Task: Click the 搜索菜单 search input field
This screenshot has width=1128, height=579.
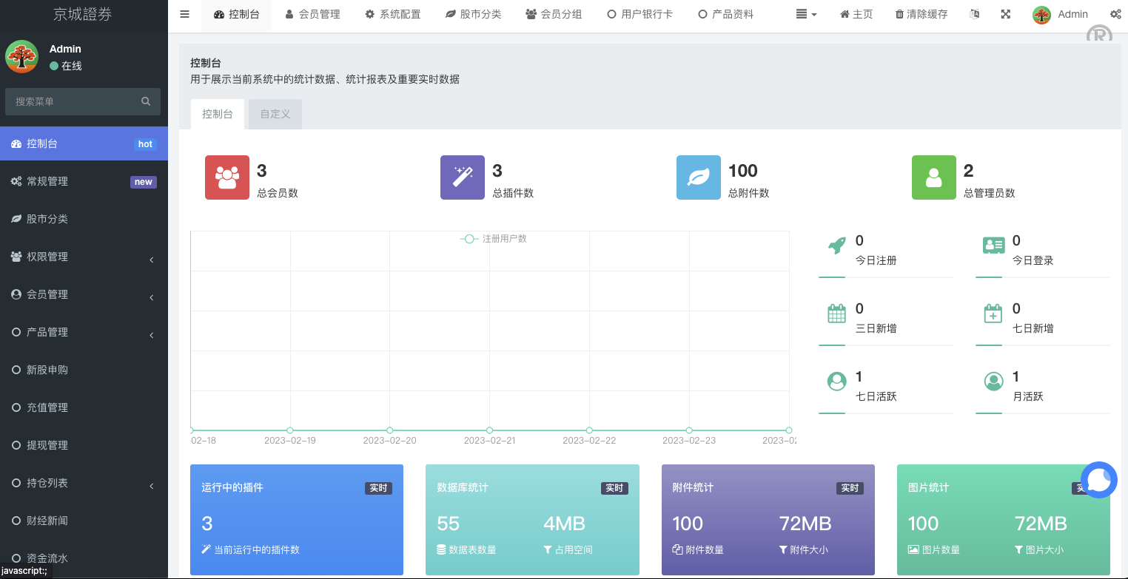Action: 73,101
